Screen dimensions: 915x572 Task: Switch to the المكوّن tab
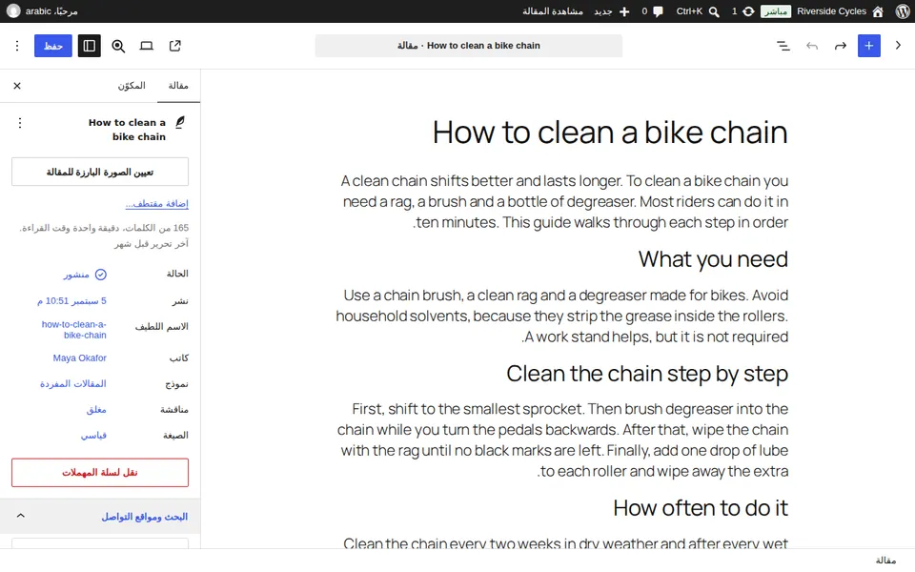tap(132, 86)
